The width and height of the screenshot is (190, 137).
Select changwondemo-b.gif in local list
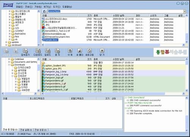(55, 86)
